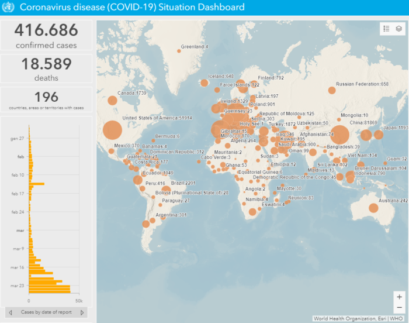Image resolution: width=409 pixels, height=323 pixels.
Task: Click the countries with cases counter
Action: pos(46,99)
